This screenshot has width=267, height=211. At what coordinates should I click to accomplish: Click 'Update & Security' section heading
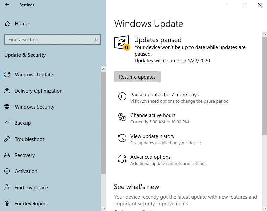click(25, 55)
